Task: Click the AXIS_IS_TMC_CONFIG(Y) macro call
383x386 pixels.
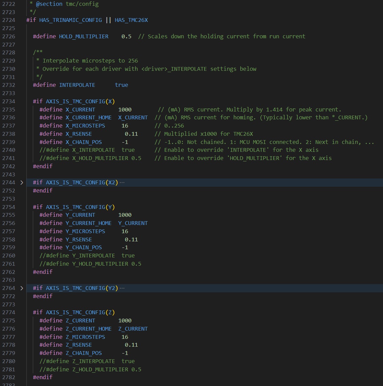Action: [x=80, y=207]
